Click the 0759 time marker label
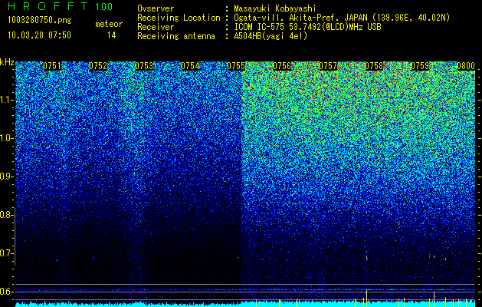The height and width of the screenshot is (307, 482). (420, 66)
